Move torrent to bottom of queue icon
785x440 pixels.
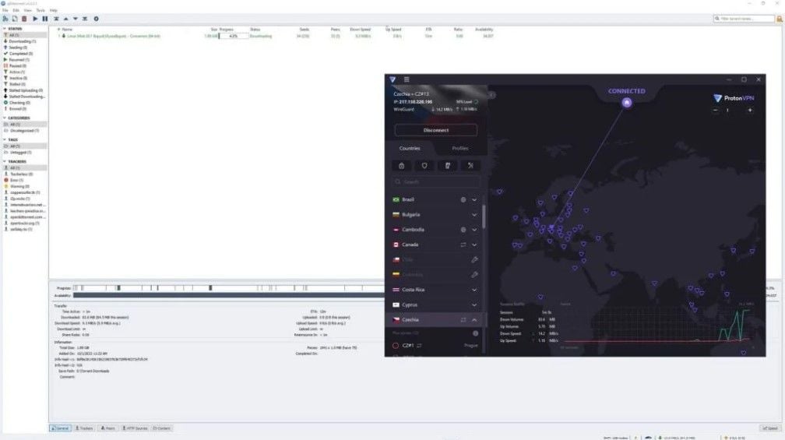85,19
